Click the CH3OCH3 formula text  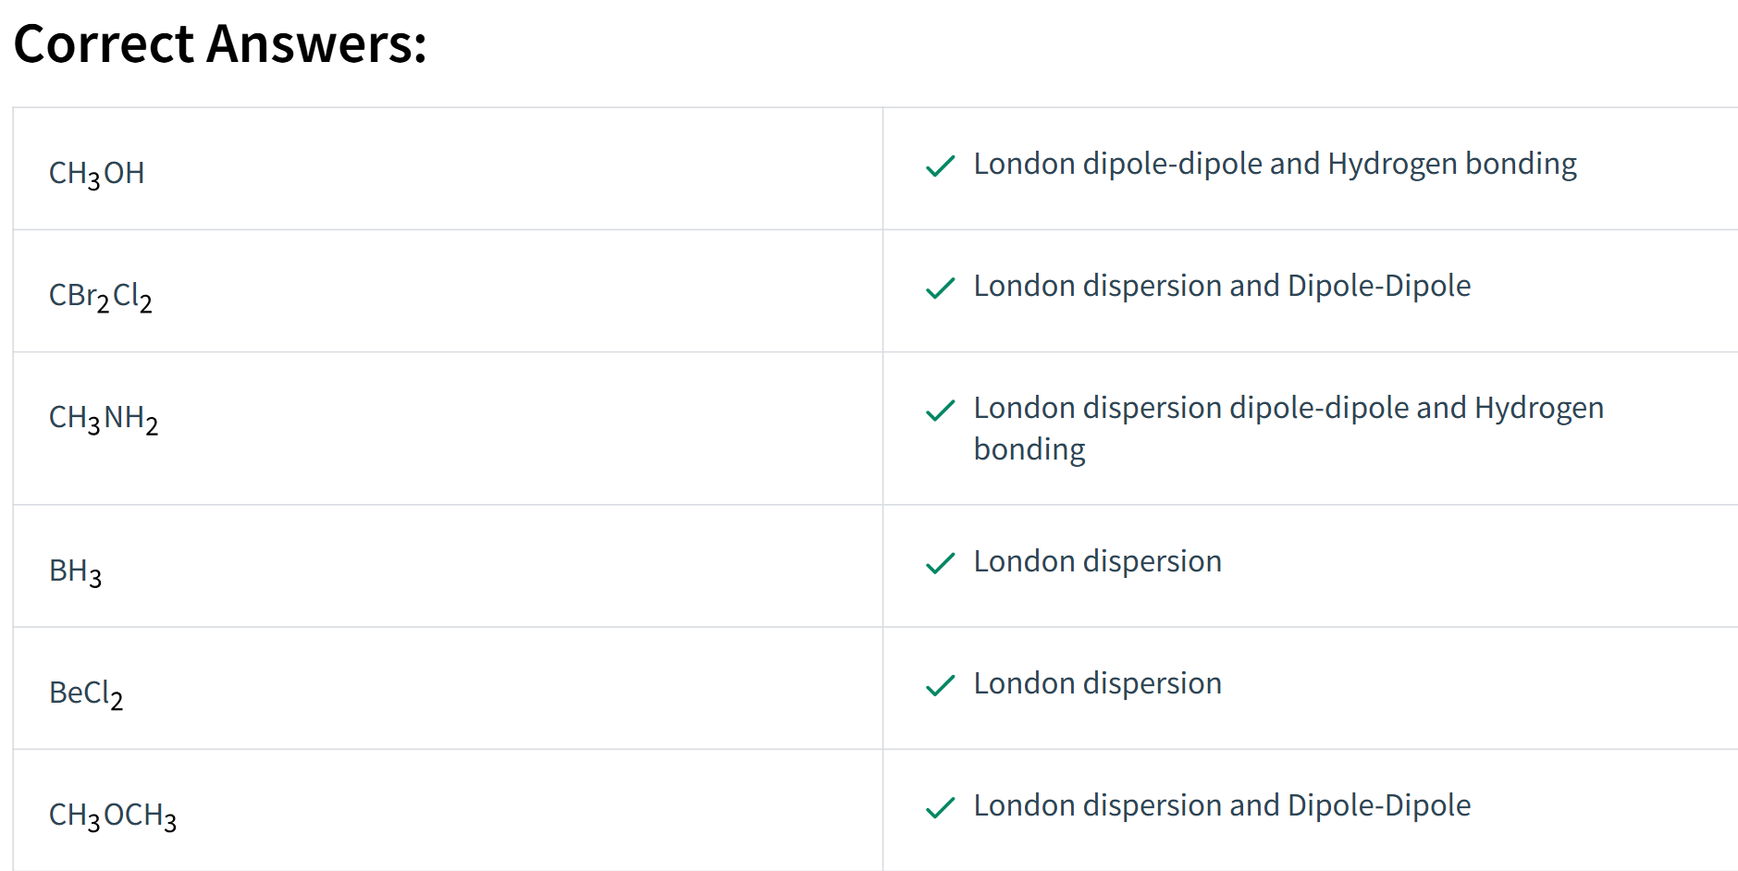click(x=113, y=816)
